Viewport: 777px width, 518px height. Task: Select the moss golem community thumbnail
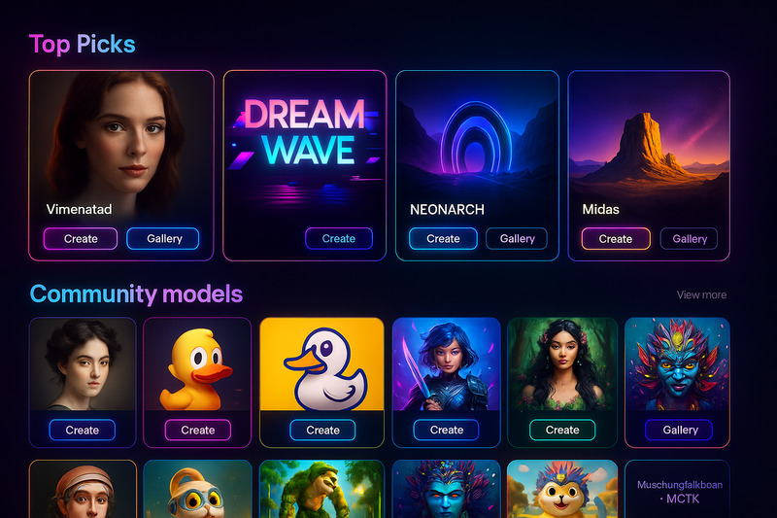[322, 490]
